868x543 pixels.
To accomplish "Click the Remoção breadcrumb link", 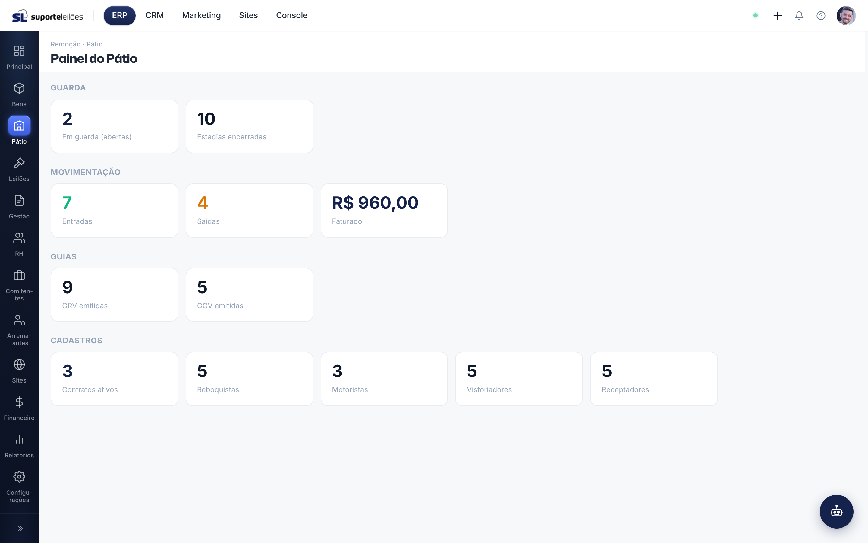I will 65,44.
